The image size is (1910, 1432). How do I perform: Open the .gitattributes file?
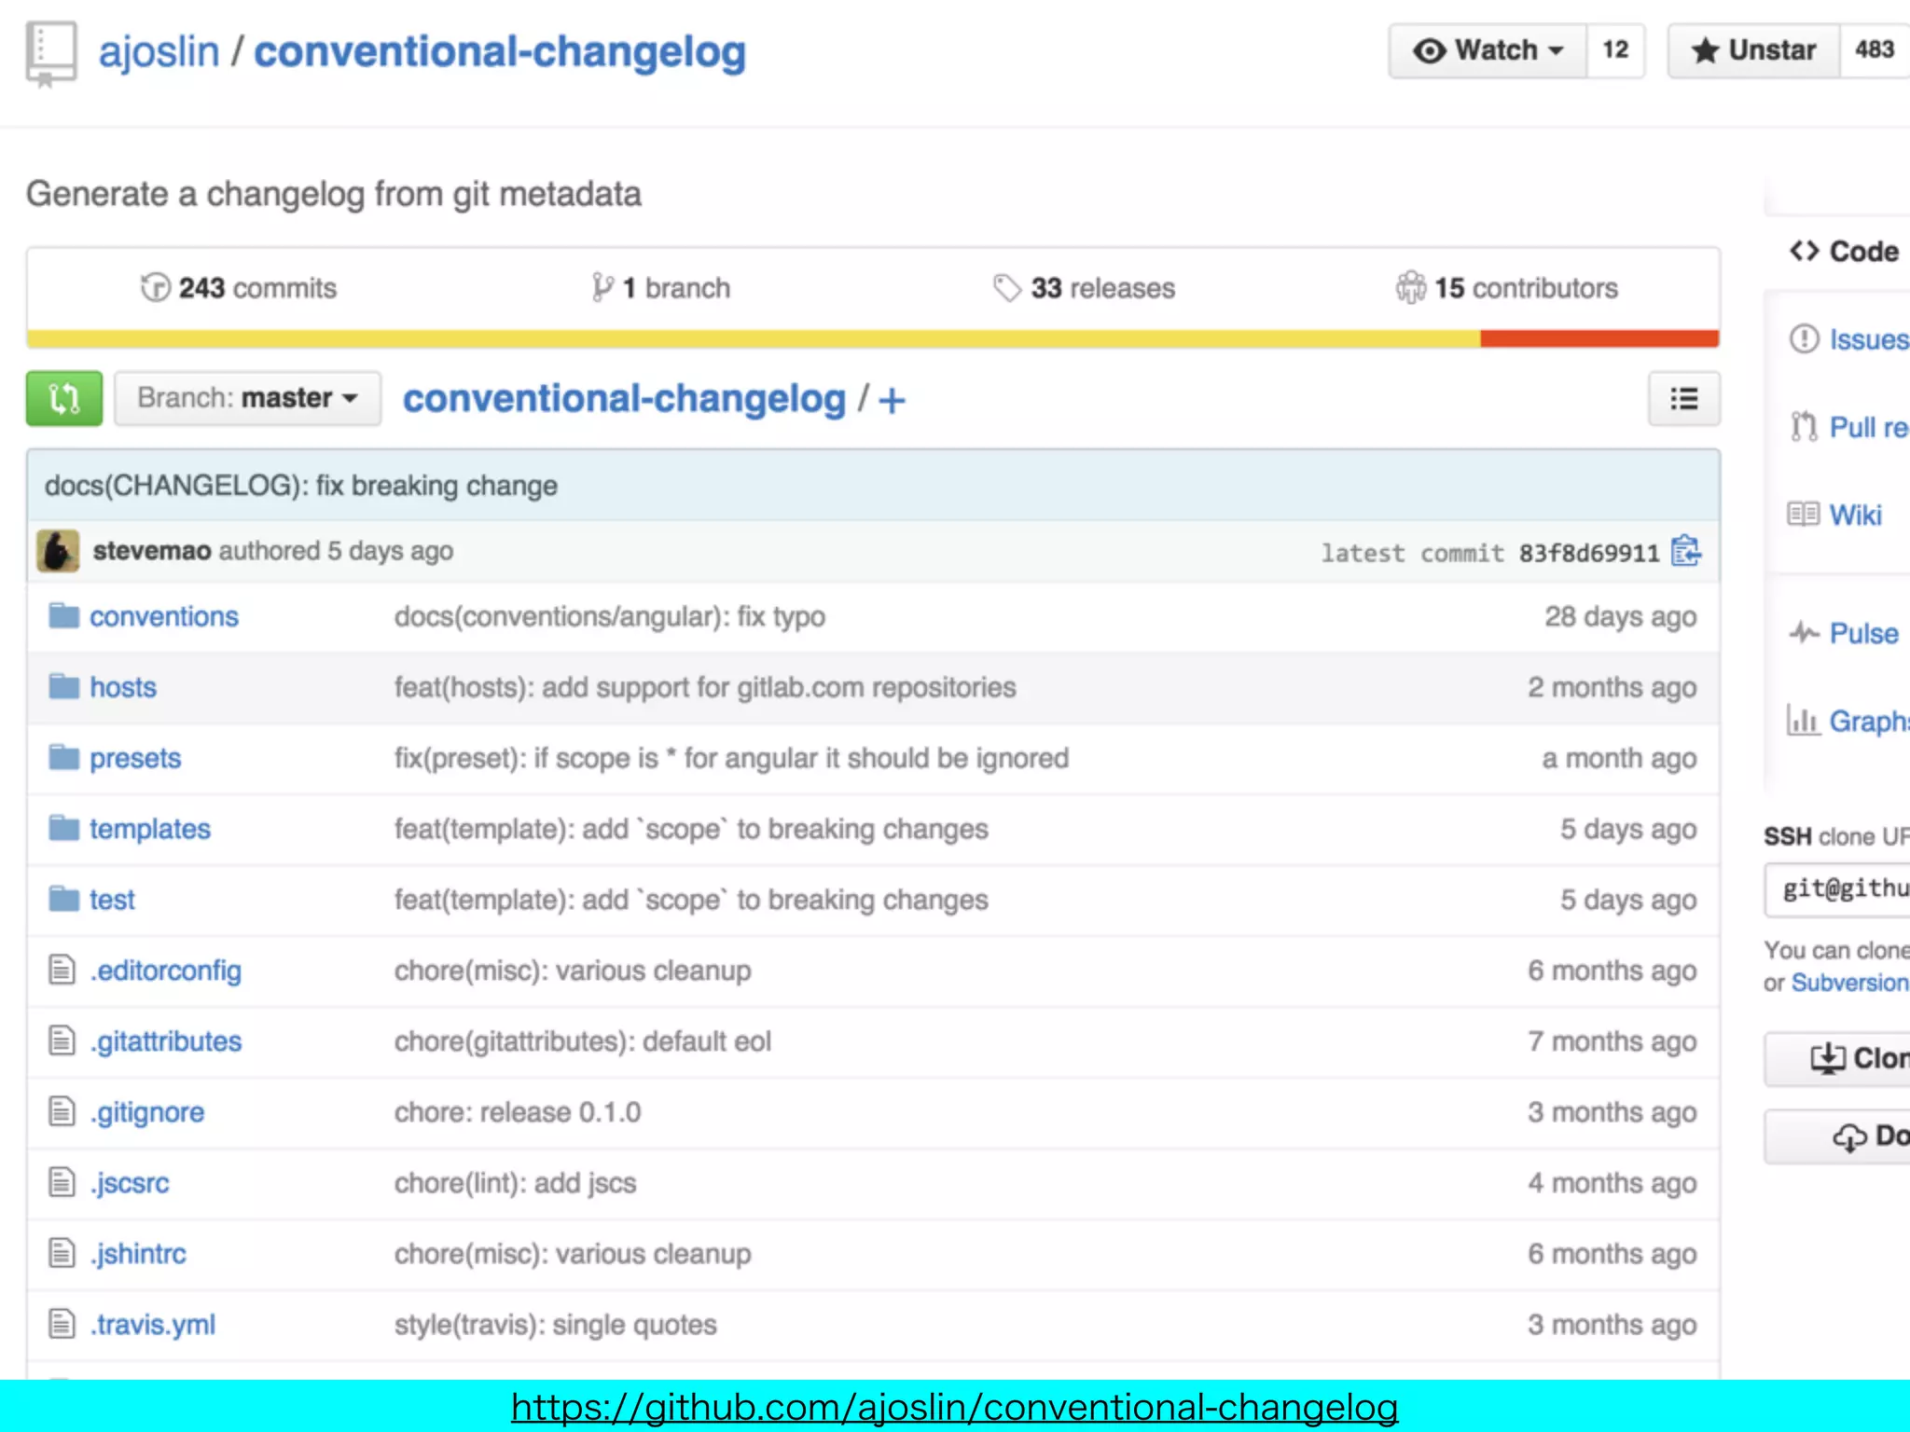[165, 1042]
